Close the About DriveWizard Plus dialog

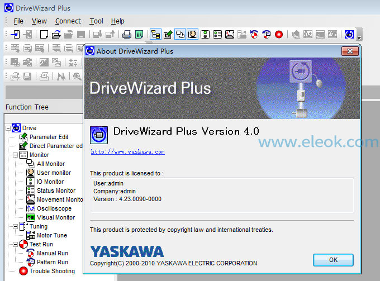[x=350, y=51]
